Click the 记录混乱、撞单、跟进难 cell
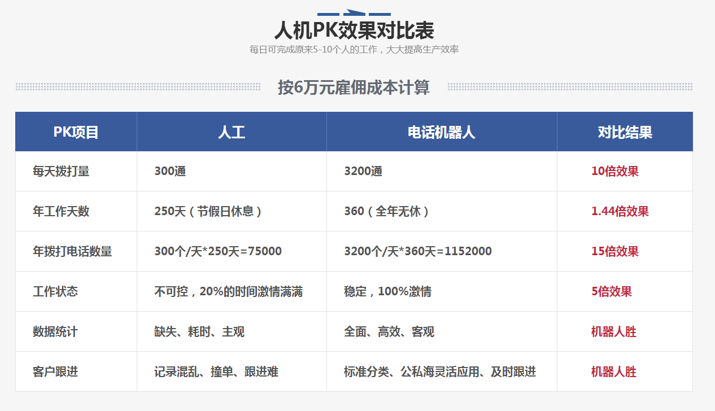715x411 pixels. pyautogui.click(x=216, y=372)
